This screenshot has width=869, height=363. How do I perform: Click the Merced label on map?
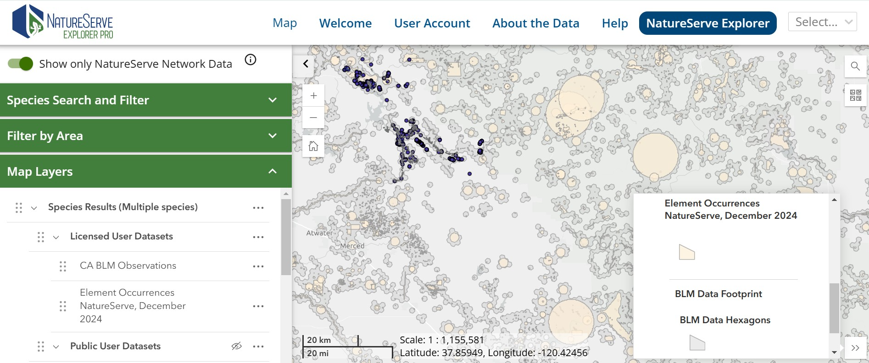(x=352, y=246)
